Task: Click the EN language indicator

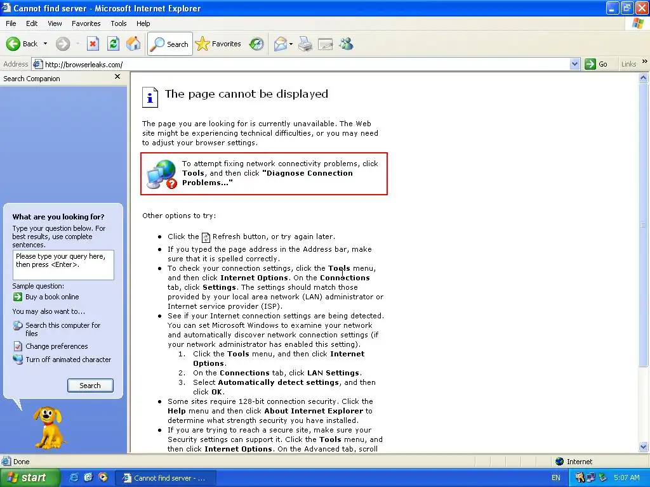Action: point(556,477)
